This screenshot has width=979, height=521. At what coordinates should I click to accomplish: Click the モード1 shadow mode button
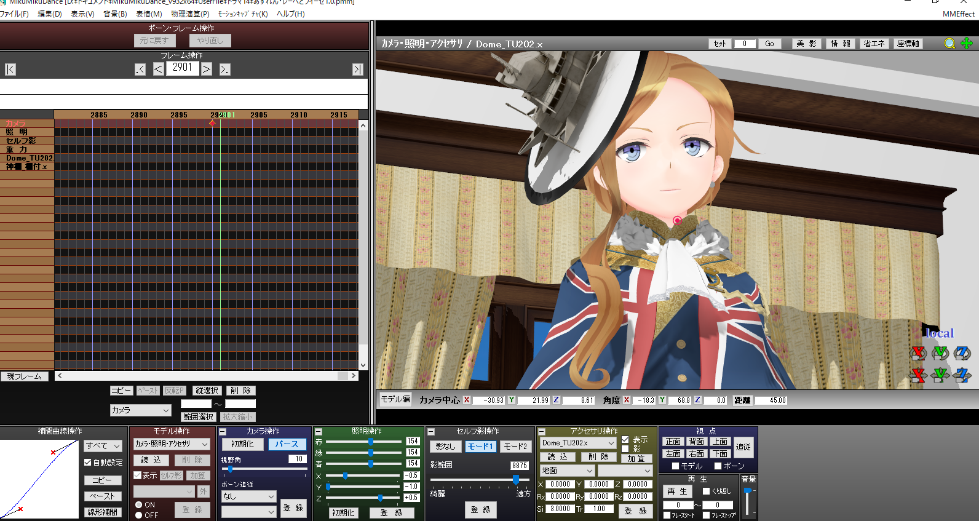click(480, 447)
